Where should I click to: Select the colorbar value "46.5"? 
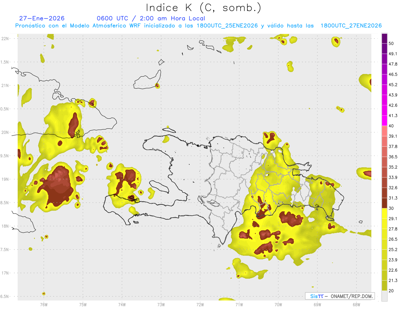pyautogui.click(x=393, y=74)
